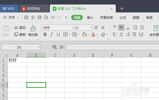The height and width of the screenshot is (100, 159).
Task: Apply cell borders icon
Action: click(65, 34)
